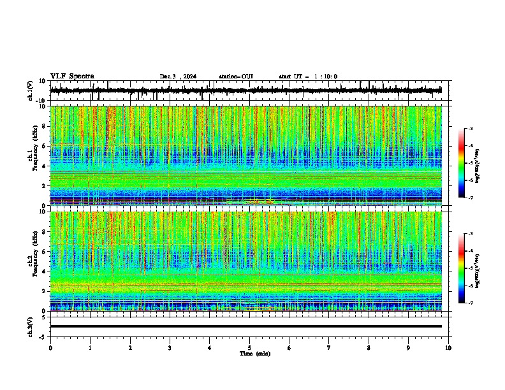Click tick label "4" on the Time axis
The width and height of the screenshot is (505, 390).
(x=210, y=348)
